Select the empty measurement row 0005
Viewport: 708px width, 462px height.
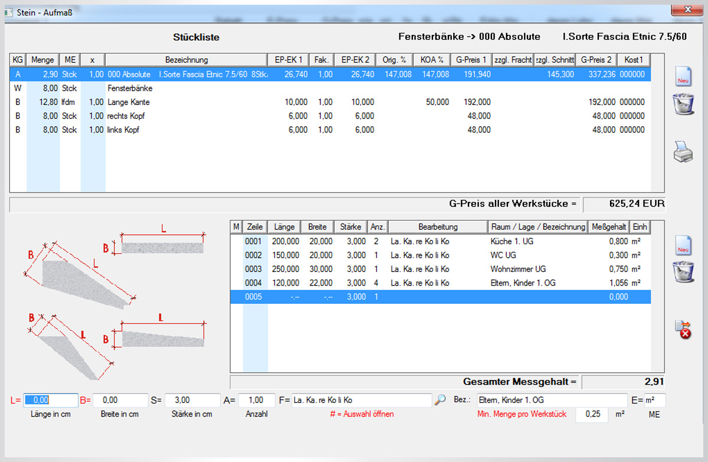[441, 297]
